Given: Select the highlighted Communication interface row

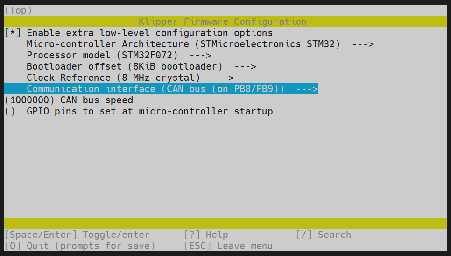Looking at the screenshot, I should [x=155, y=89].
